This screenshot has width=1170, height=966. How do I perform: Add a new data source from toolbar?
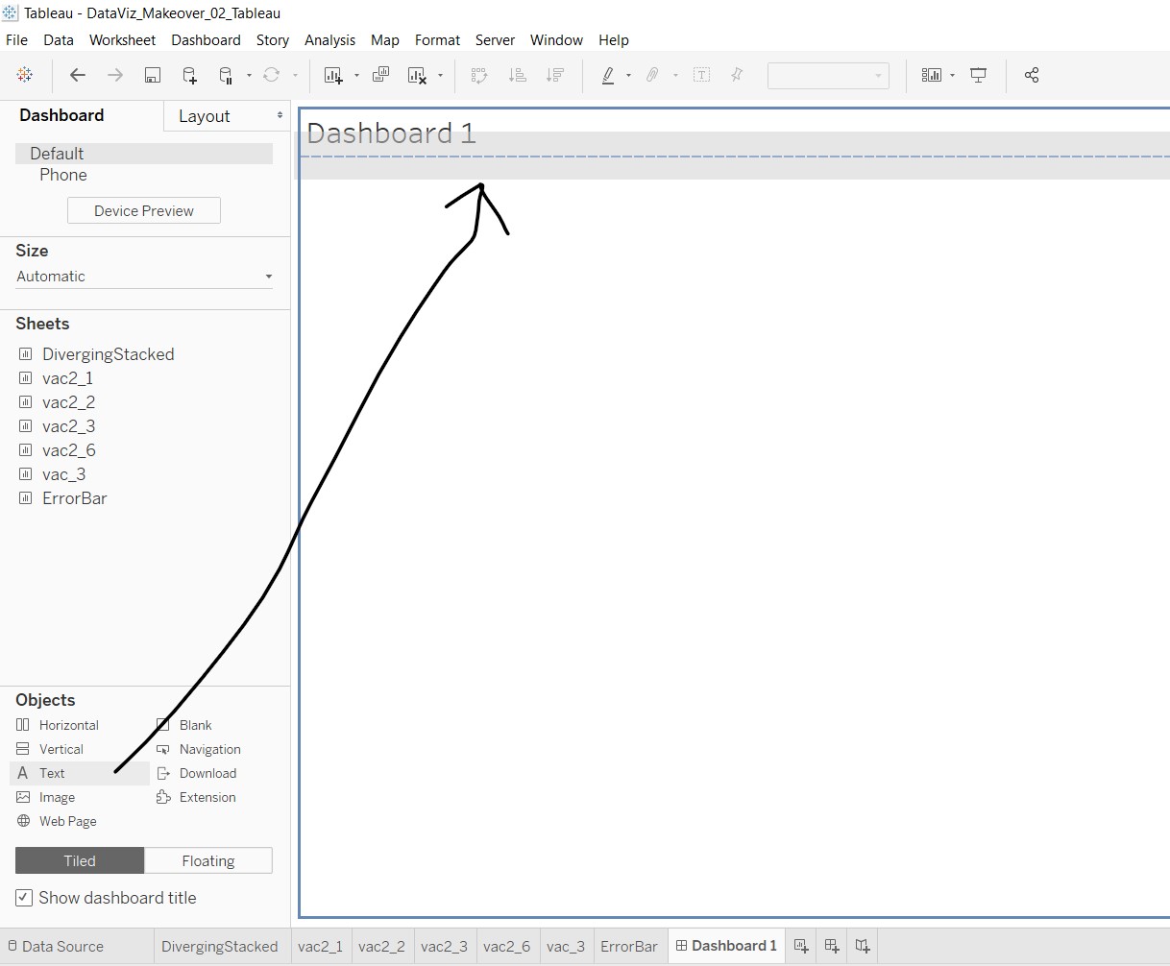[x=189, y=75]
